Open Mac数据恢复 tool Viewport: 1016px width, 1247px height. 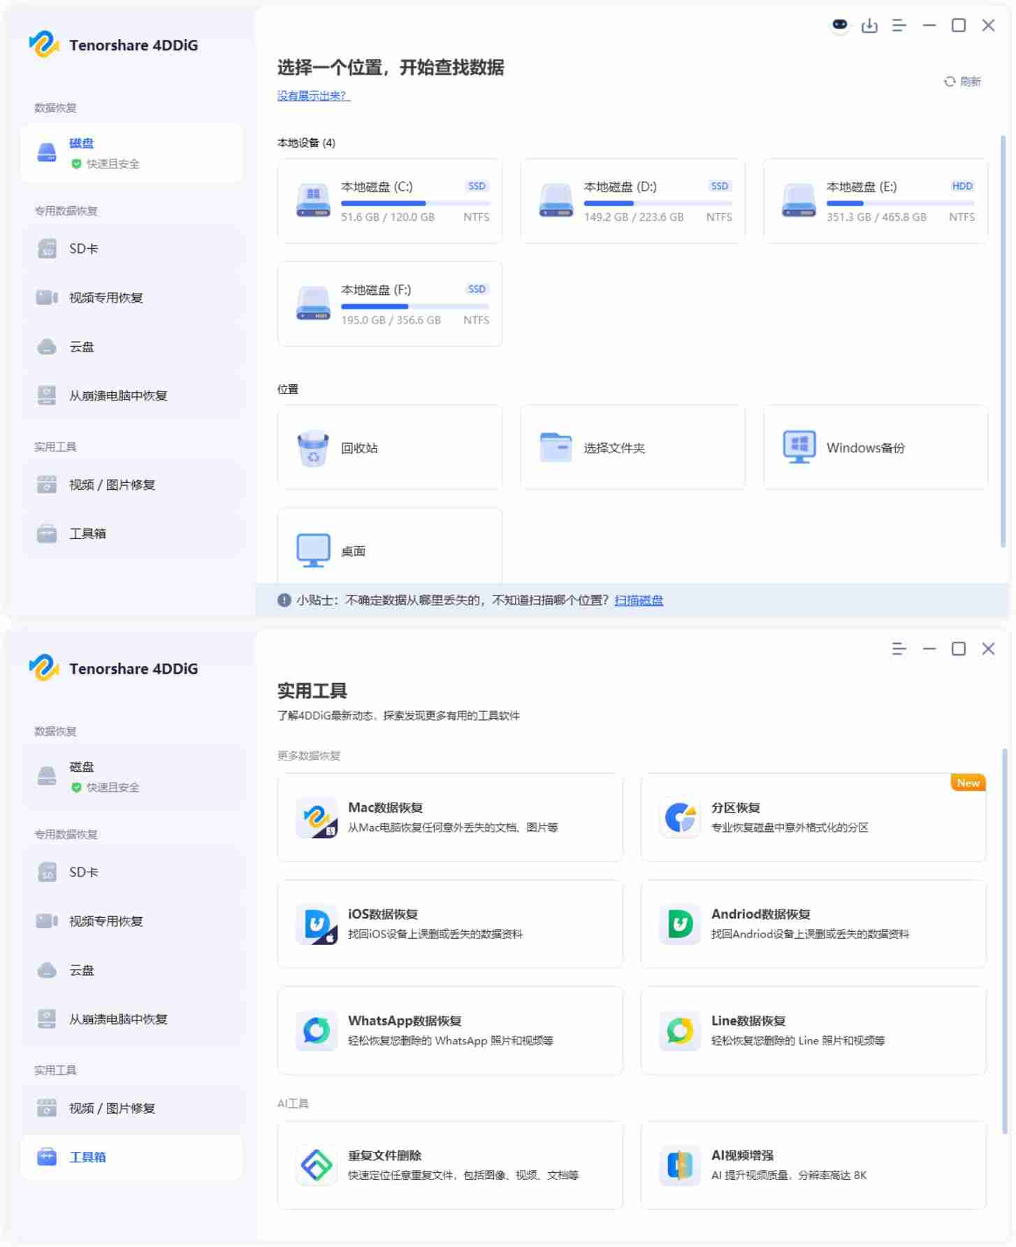point(449,817)
